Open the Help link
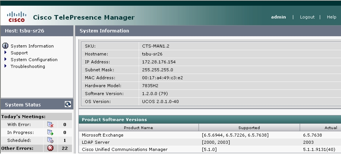 (x=332, y=17)
